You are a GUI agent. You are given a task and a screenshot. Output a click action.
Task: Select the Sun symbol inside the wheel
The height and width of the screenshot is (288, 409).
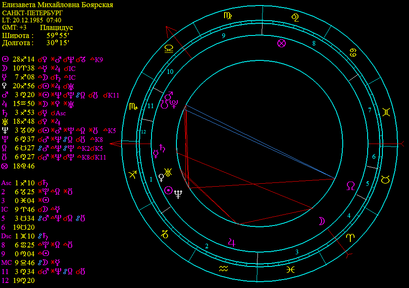tap(169, 190)
